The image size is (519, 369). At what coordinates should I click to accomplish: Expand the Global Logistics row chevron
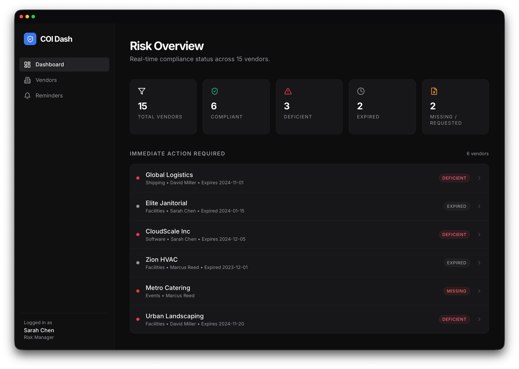pyautogui.click(x=479, y=178)
